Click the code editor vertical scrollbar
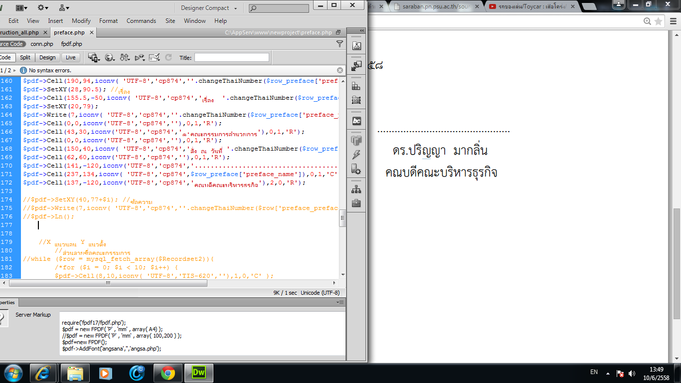This screenshot has height=383, width=681. pyautogui.click(x=342, y=177)
